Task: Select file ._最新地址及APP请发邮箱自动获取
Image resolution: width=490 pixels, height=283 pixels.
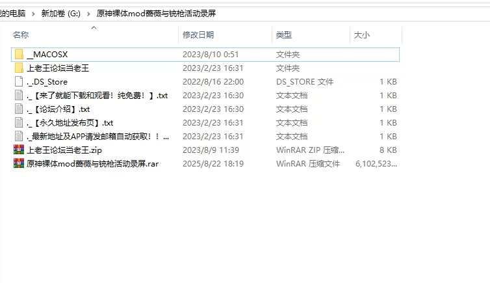Action: (98, 137)
